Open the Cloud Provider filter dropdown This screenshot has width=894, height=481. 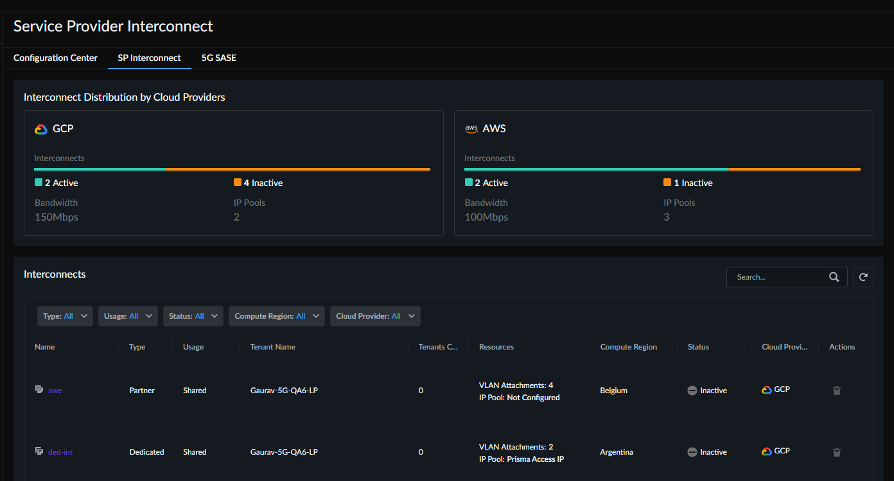pos(375,316)
